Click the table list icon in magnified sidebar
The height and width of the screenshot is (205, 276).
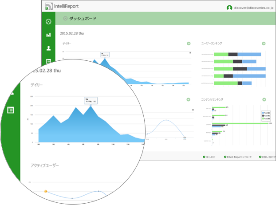coord(11,110)
